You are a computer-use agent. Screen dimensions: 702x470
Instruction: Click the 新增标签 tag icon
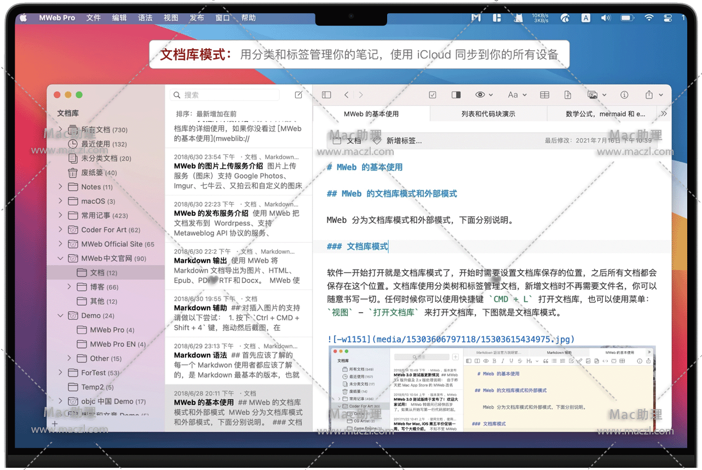point(377,141)
